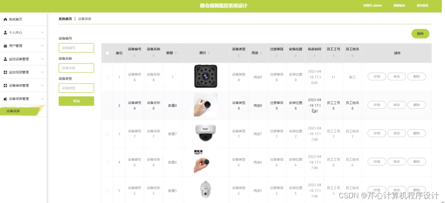The width and height of the screenshot is (445, 203).
Task: Click sort arrows in 图片 column header
Action: (x=209, y=53)
